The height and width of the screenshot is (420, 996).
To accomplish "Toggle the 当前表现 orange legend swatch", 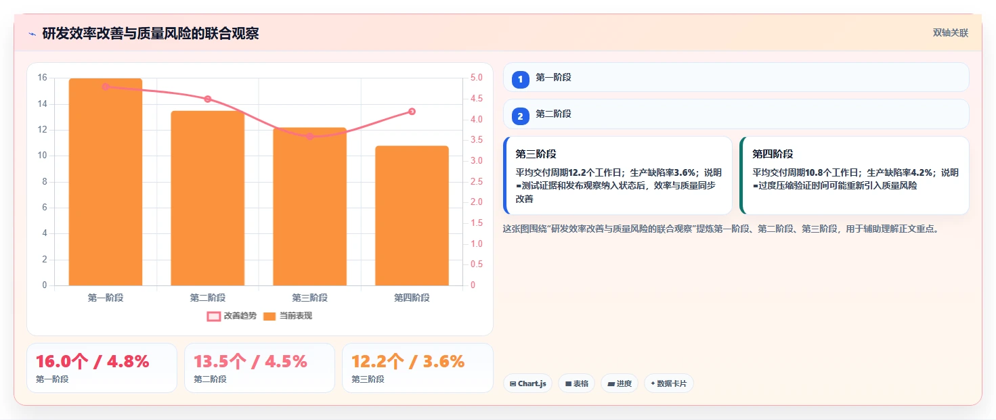I will (x=269, y=316).
